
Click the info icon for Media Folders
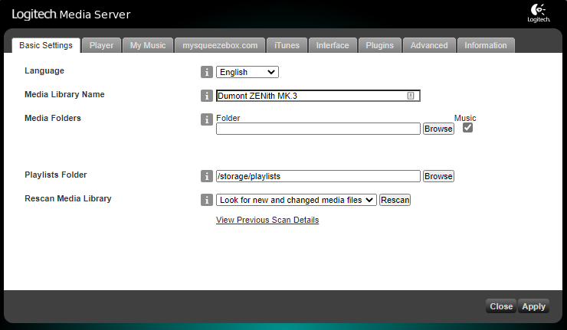pyautogui.click(x=206, y=119)
